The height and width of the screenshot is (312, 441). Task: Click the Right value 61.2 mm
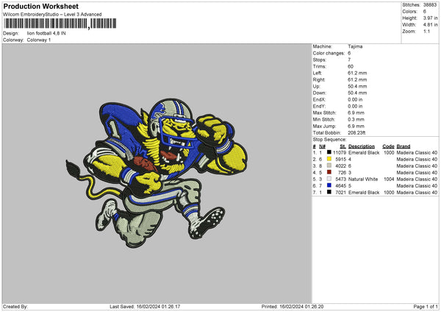click(357, 79)
